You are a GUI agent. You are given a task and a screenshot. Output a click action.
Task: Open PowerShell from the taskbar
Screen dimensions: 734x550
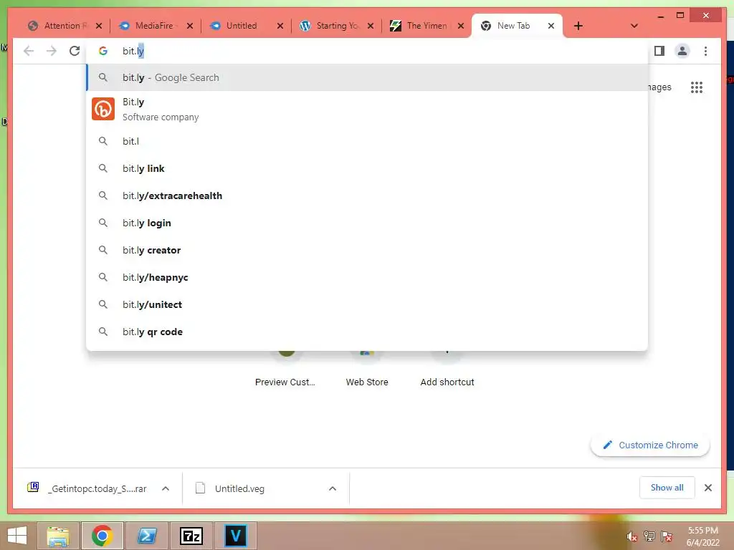pyautogui.click(x=147, y=536)
